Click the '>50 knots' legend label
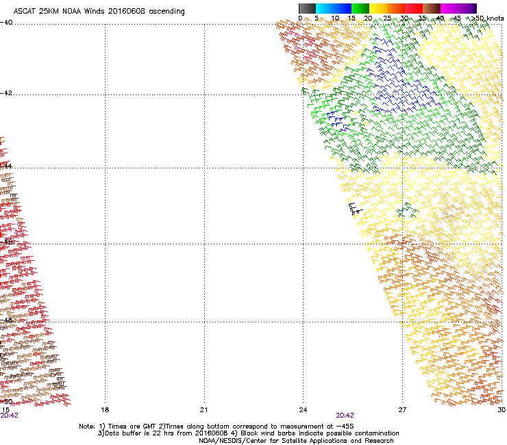The image size is (507, 445). 487,18
